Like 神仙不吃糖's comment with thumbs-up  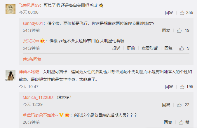pos(182,87)
